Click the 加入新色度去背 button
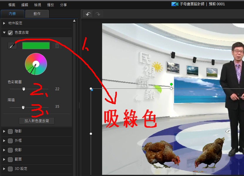The width and height of the screenshot is (244, 176). pyautogui.click(x=37, y=121)
